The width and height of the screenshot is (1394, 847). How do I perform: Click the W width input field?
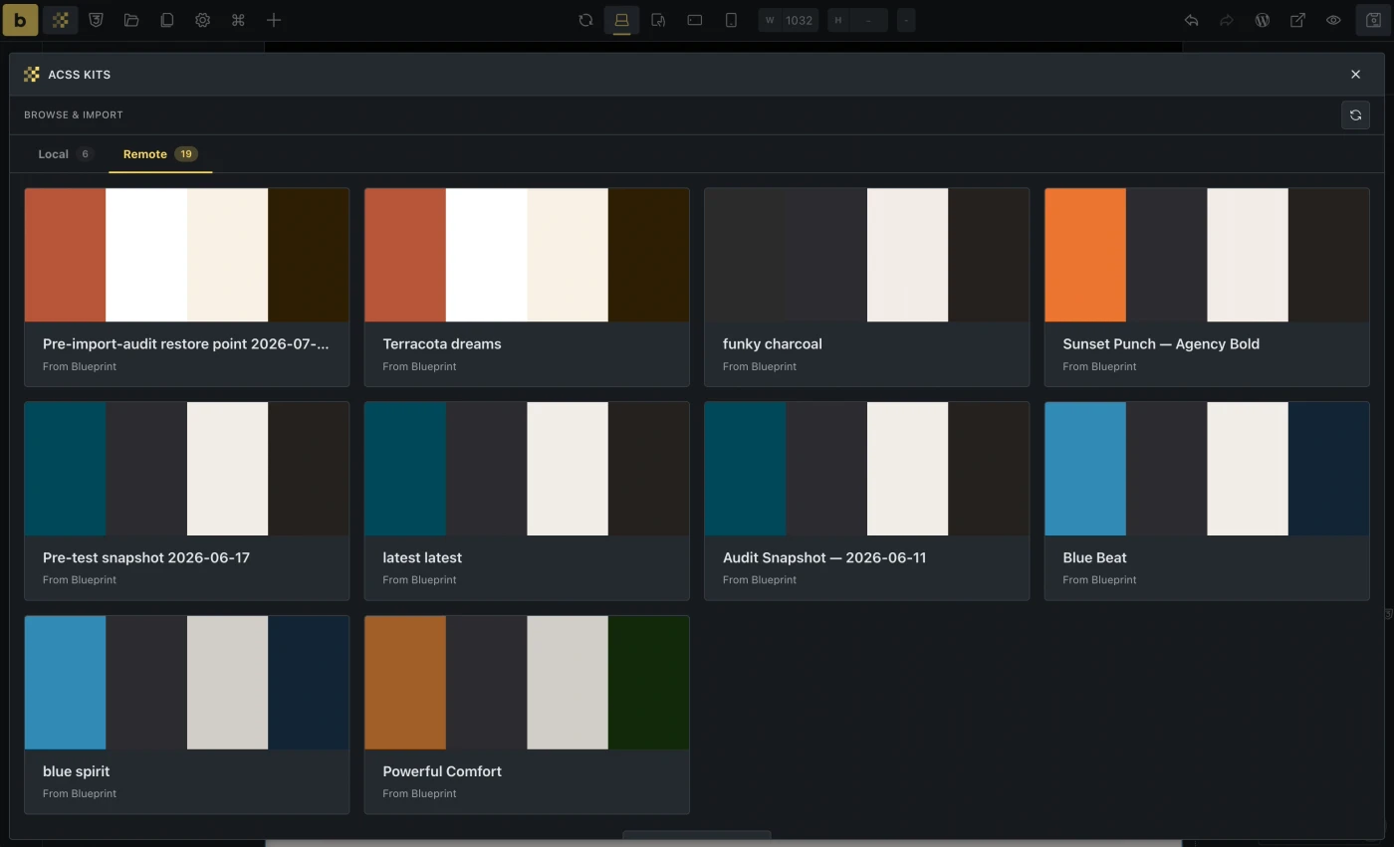coord(789,20)
